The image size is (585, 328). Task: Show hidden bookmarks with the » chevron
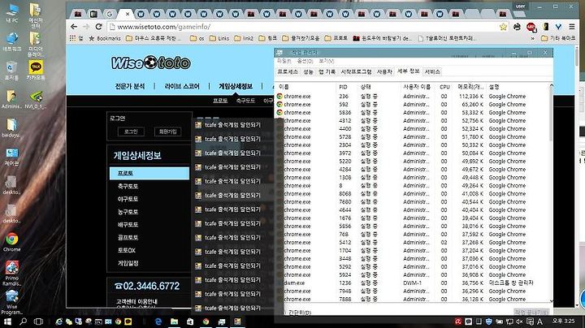click(x=532, y=38)
